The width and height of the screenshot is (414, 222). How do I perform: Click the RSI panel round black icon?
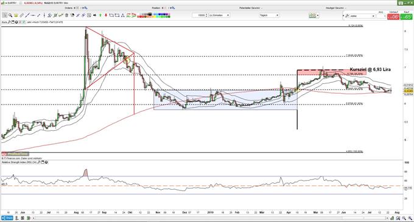(x=46, y=162)
